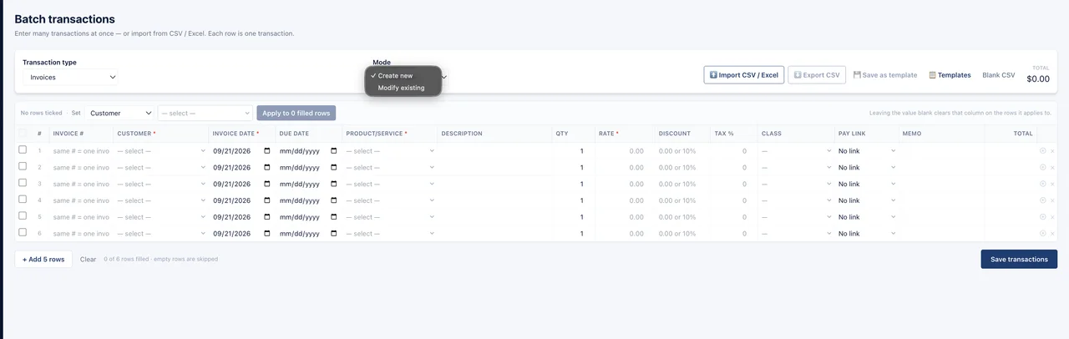Screen dimensions: 1069x339
Task: Click the circled plus icon on row 6
Action: 1043,234
